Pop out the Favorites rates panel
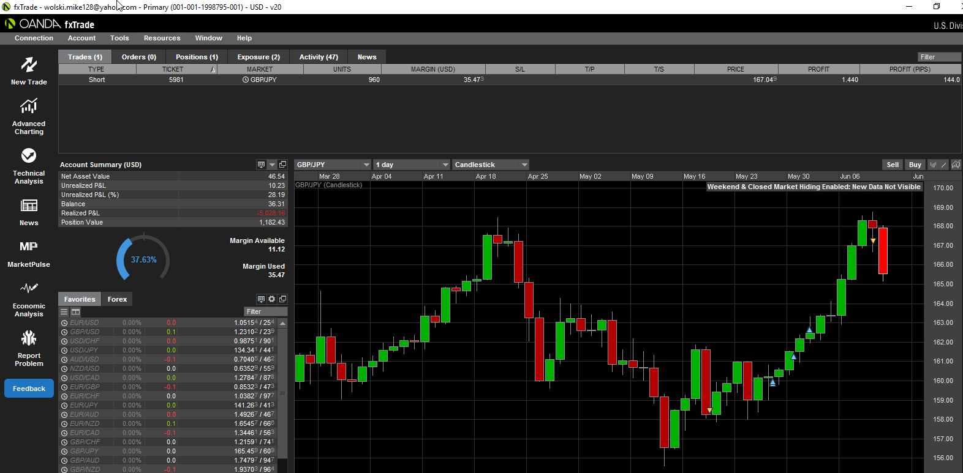 tap(282, 299)
